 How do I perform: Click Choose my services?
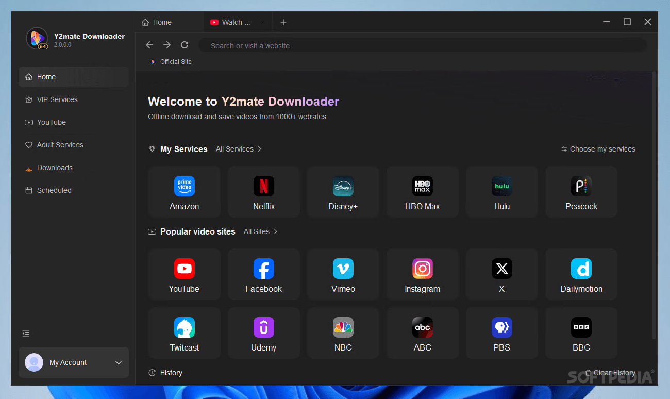tap(598, 149)
